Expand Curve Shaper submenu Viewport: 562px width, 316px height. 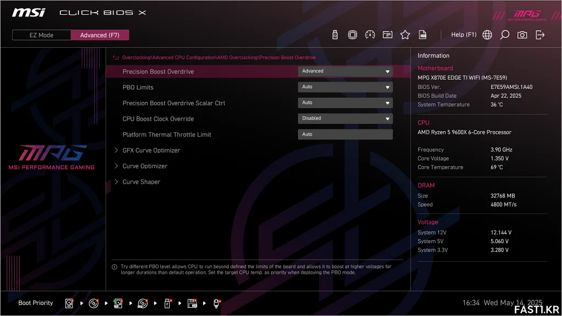(x=141, y=182)
